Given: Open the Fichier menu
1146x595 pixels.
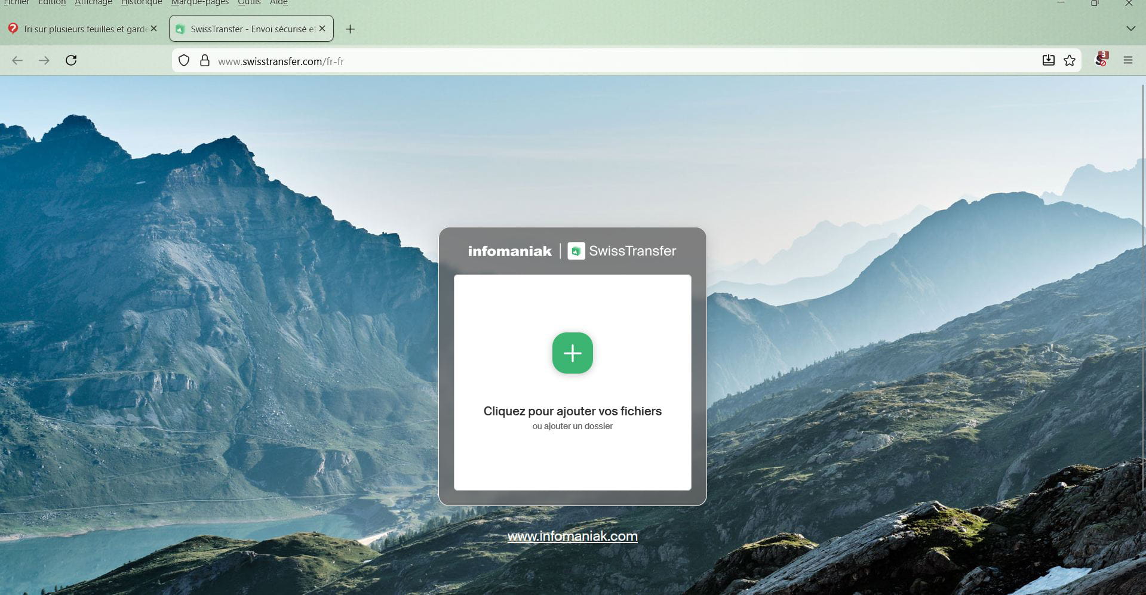Looking at the screenshot, I should pyautogui.click(x=16, y=3).
